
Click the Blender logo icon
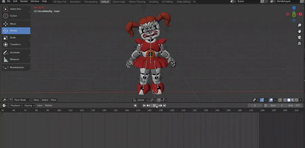pos(3,1)
